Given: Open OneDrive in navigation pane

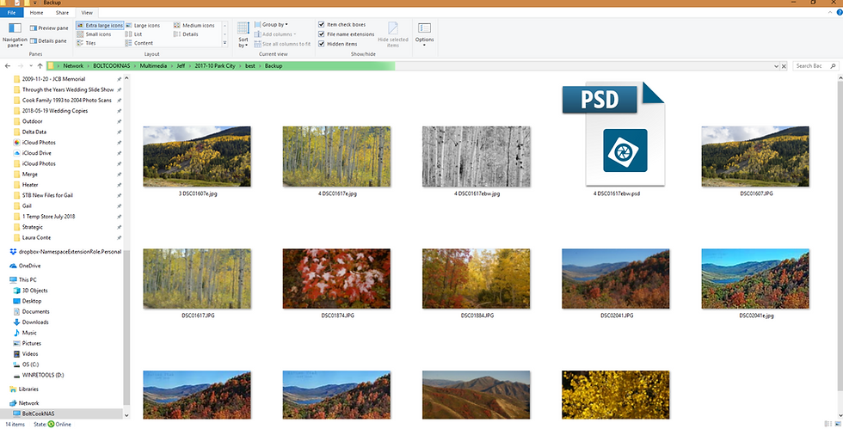Looking at the screenshot, I should (x=25, y=266).
